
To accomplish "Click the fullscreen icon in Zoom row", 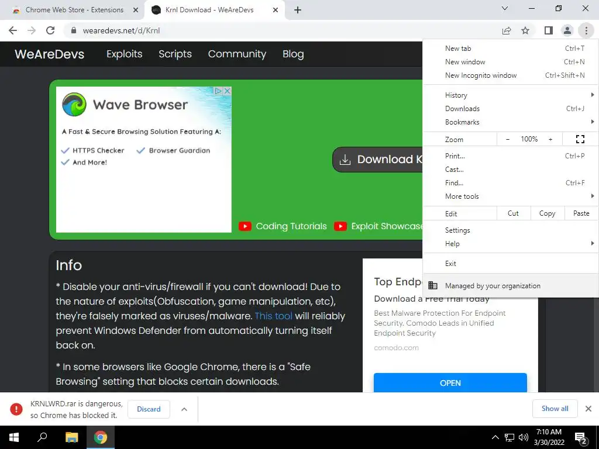I will point(580,139).
